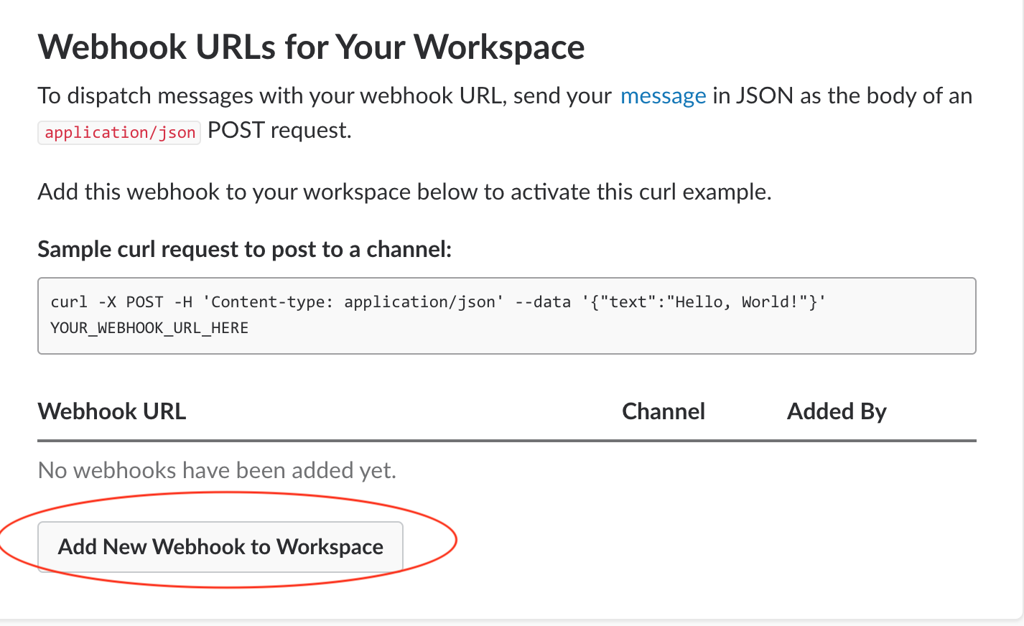Click the 'Add this webhook to your workspace' sentence
The width and height of the screenshot is (1024, 626).
(x=404, y=192)
